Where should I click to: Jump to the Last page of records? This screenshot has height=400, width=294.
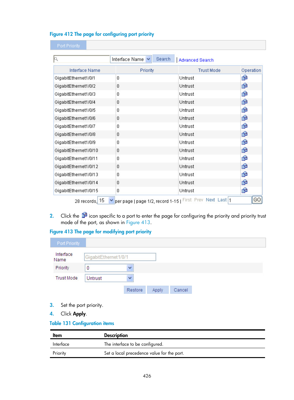(222, 200)
